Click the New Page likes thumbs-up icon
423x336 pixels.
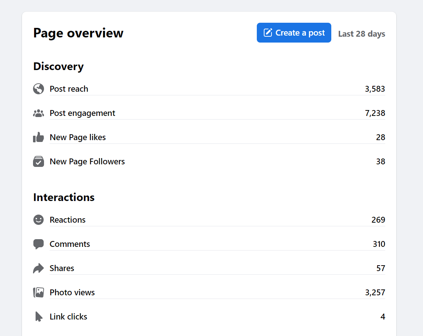click(x=39, y=138)
